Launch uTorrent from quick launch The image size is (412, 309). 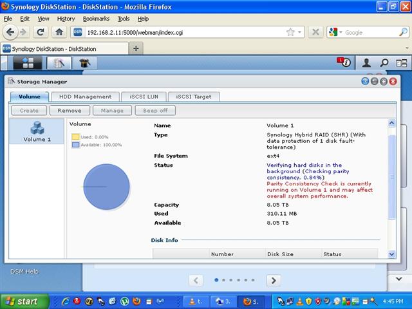(x=125, y=301)
